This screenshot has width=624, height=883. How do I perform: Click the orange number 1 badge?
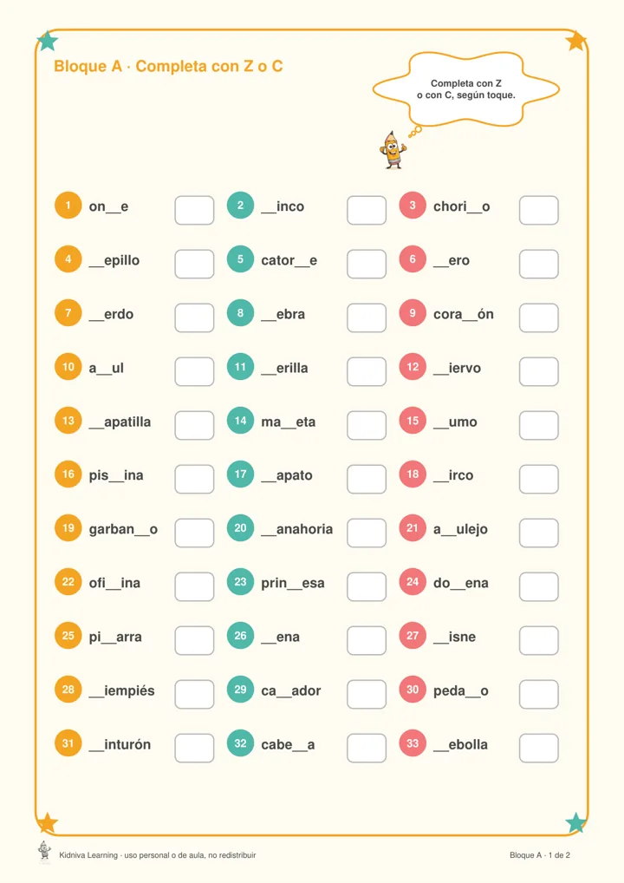point(68,205)
